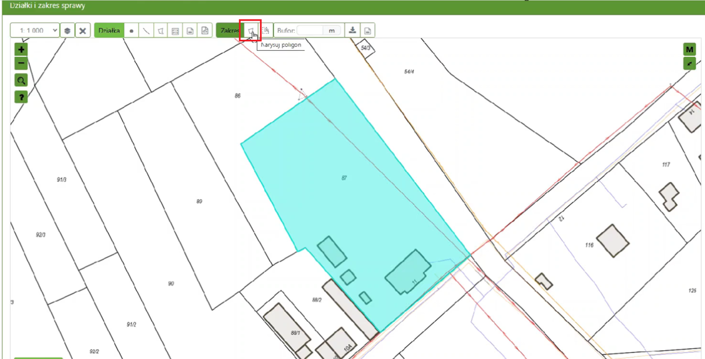Zoom out with the minus button
Viewport: 705px width, 359px height.
click(21, 64)
